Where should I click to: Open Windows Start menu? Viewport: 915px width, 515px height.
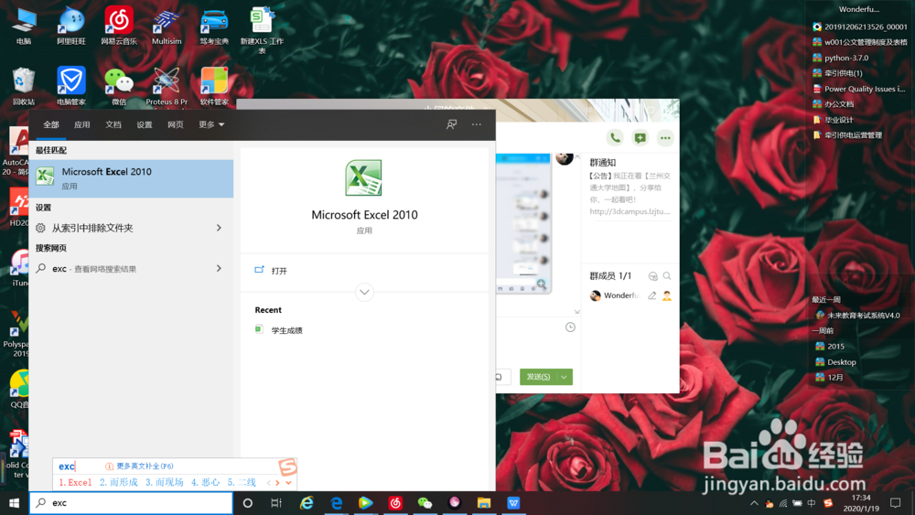pos(14,503)
